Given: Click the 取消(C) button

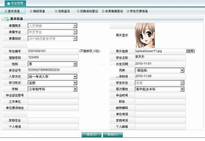Looking at the screenshot, I should pyautogui.click(x=112, y=135).
